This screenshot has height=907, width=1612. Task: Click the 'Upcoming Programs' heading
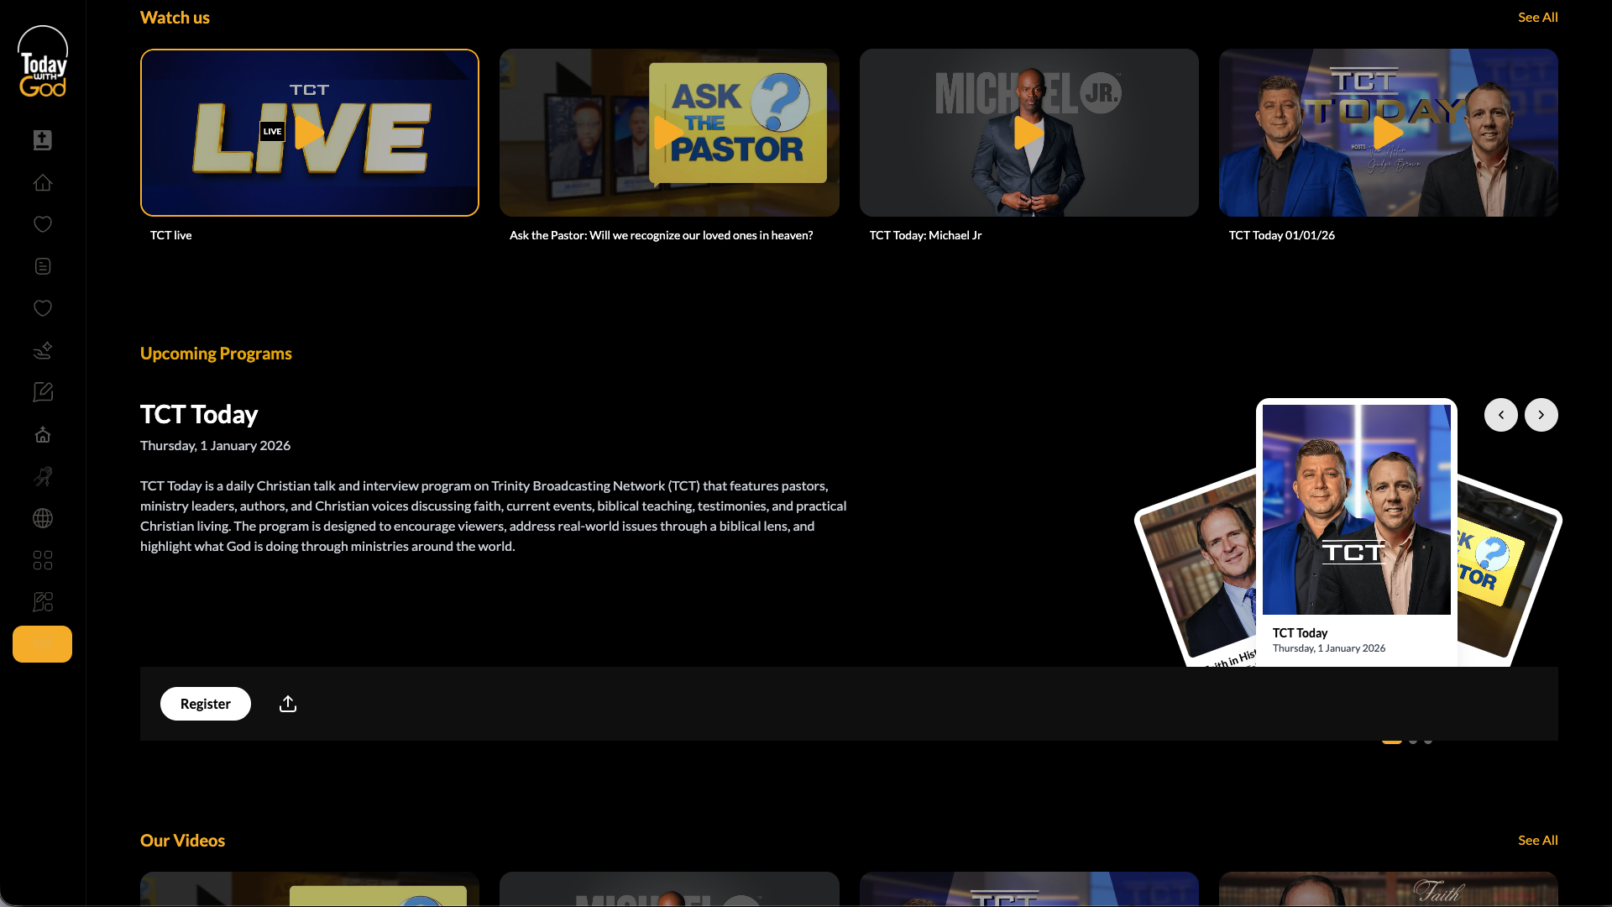pyautogui.click(x=216, y=354)
